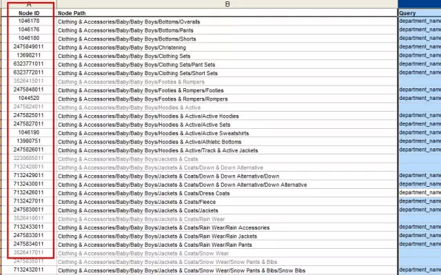Click the path ending in Active Sets
Viewport: 441px width, 275px height.
pos(144,125)
